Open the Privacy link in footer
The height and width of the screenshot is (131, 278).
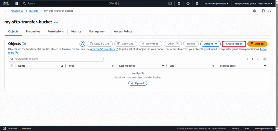[x=235, y=129]
